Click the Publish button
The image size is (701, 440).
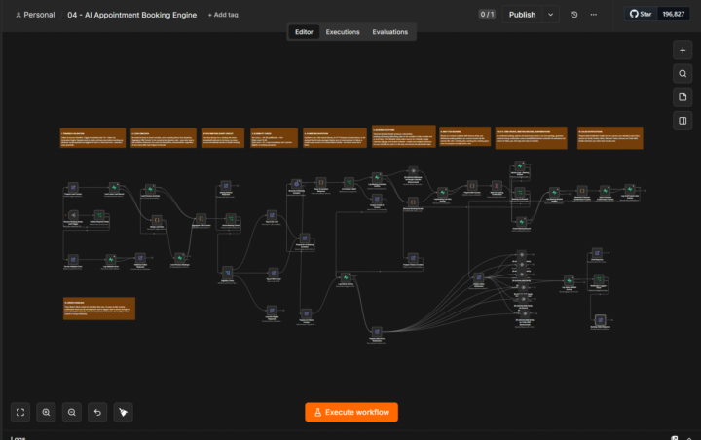tap(522, 15)
